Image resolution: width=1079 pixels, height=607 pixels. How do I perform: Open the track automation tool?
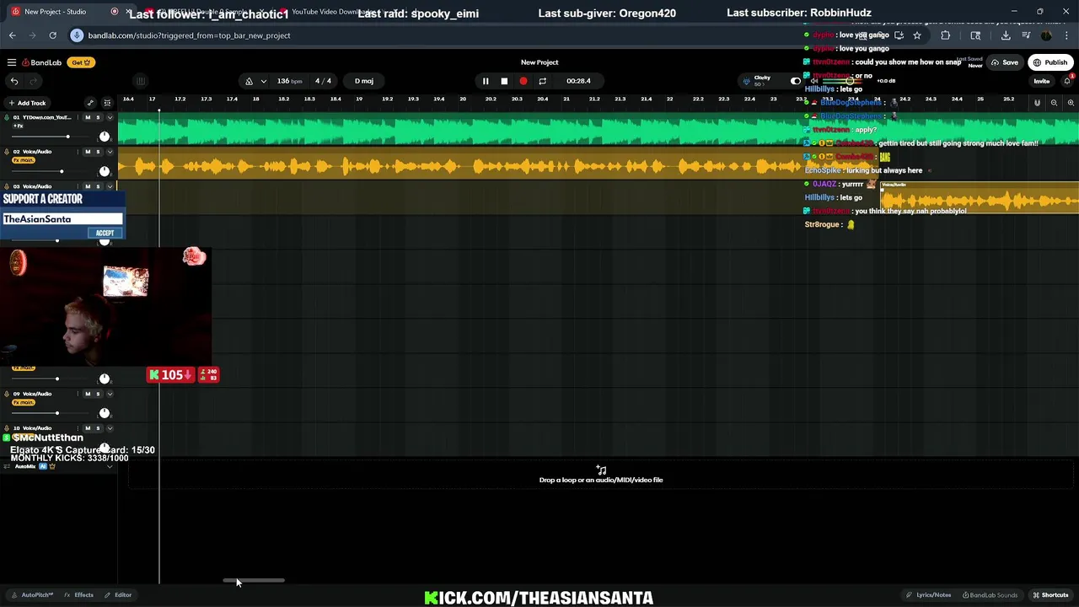90,103
